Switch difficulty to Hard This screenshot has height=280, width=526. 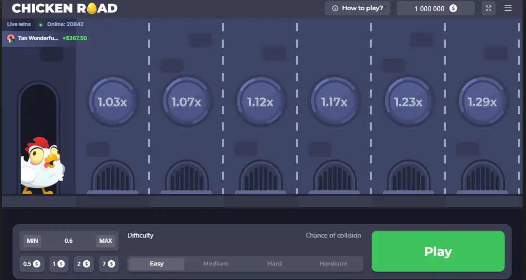point(274,264)
